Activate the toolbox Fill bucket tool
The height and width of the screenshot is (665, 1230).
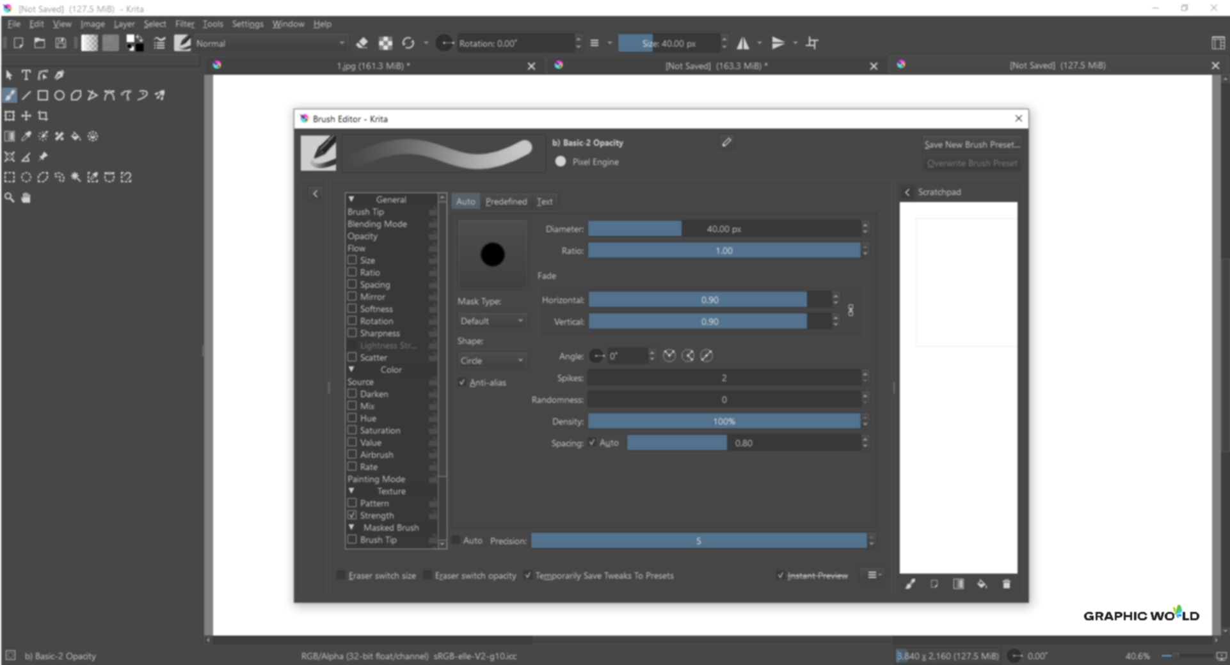click(x=76, y=137)
